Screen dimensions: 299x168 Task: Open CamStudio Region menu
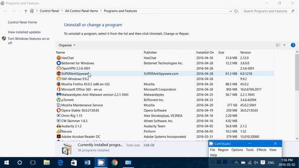[x=223, y=150]
